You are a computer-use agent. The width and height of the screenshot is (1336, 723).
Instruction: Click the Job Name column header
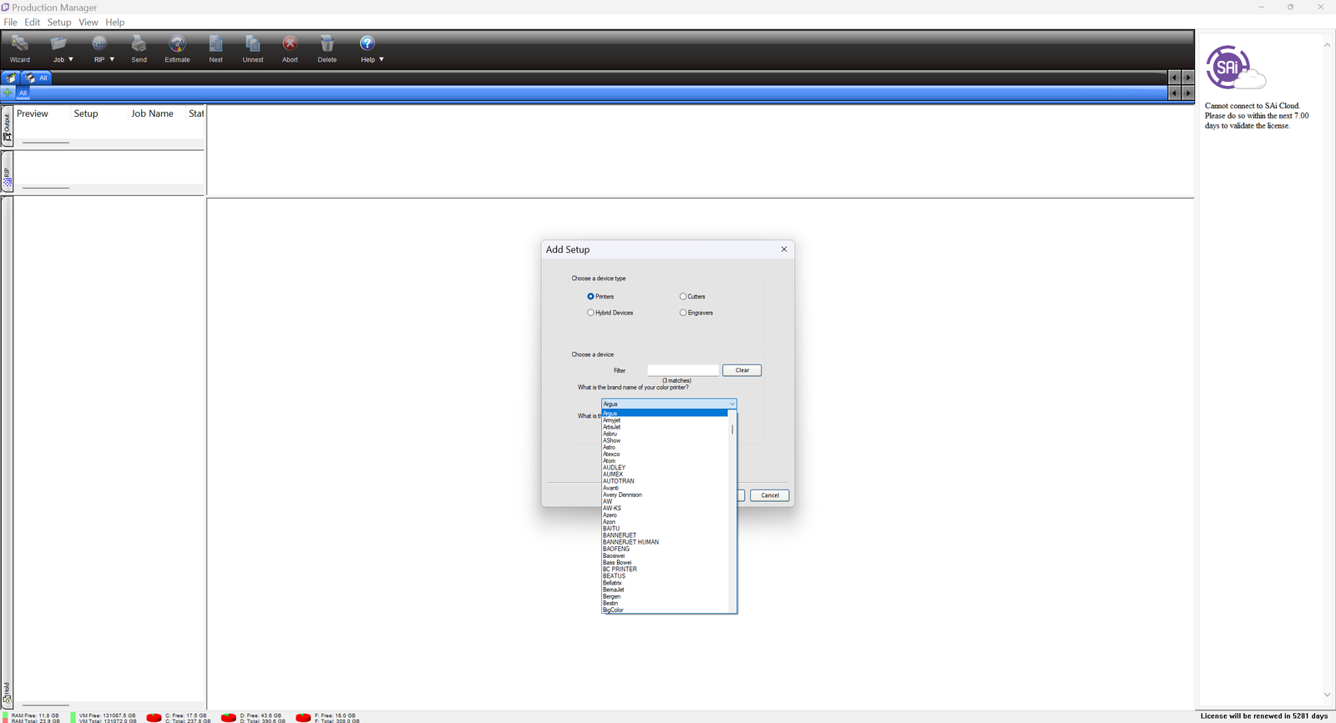point(152,113)
